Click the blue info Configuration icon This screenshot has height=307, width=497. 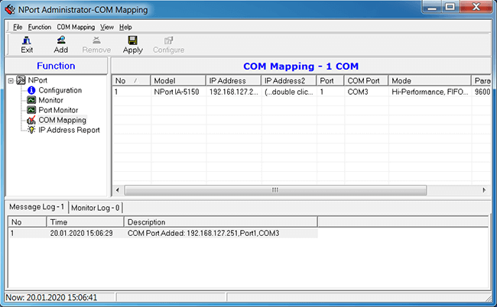coord(31,90)
